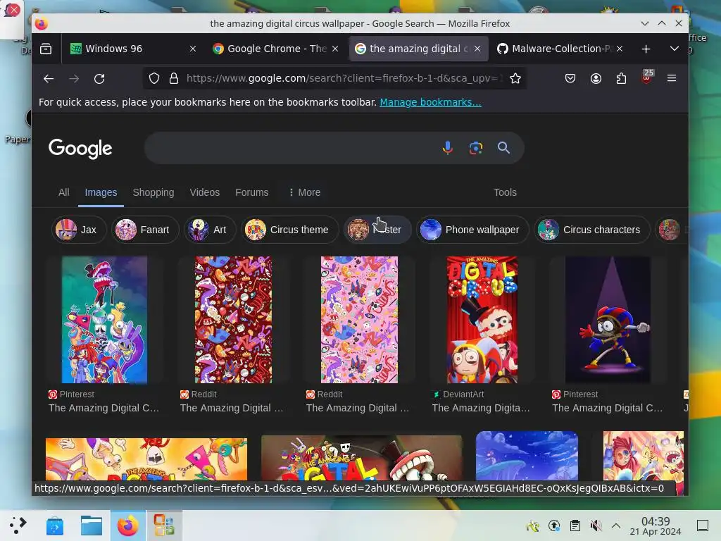Switch to Windows 96 tab

pyautogui.click(x=124, y=49)
